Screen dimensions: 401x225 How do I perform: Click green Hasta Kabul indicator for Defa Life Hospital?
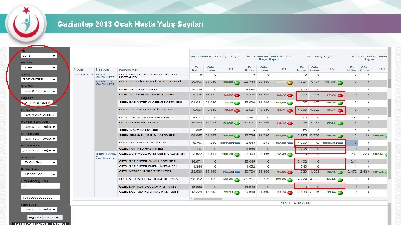click(x=237, y=83)
